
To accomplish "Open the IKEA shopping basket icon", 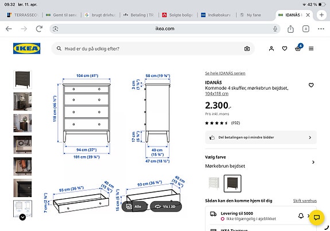I will point(298,48).
